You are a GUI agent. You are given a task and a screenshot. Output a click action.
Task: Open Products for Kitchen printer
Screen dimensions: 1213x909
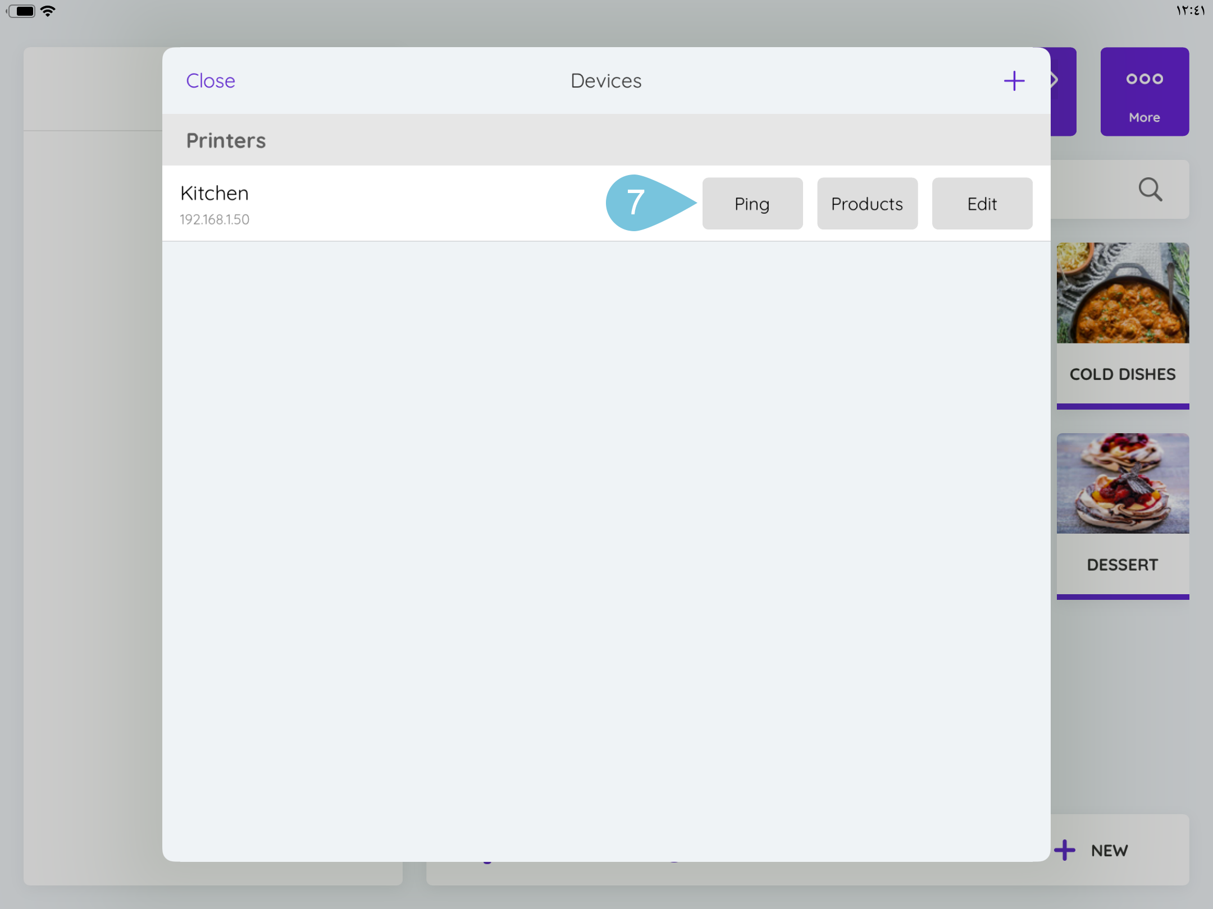click(x=867, y=204)
